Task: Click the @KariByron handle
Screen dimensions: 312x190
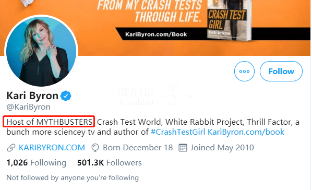Action: pyautogui.click(x=29, y=107)
